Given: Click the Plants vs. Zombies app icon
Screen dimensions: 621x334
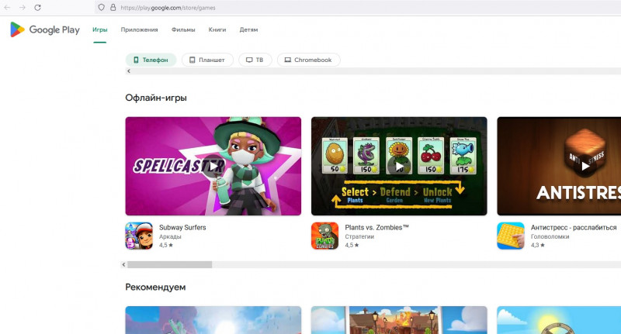Looking at the screenshot, I should point(324,236).
